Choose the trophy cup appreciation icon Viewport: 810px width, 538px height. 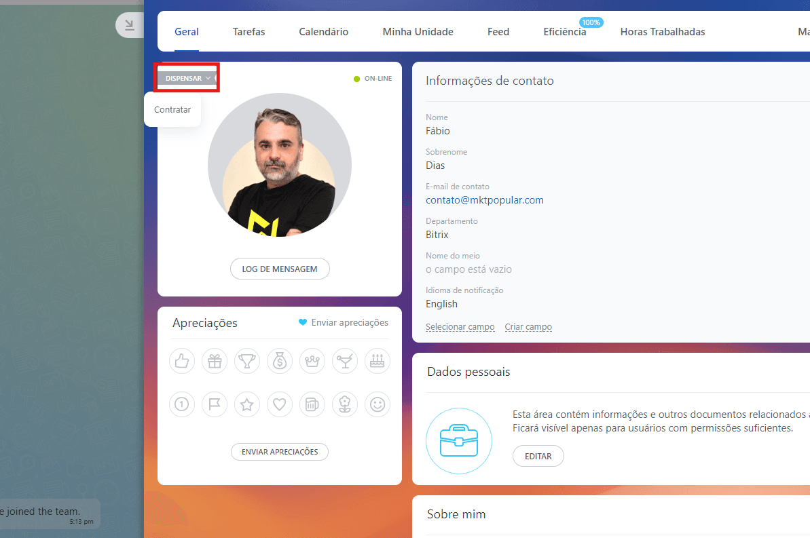pyautogui.click(x=247, y=361)
